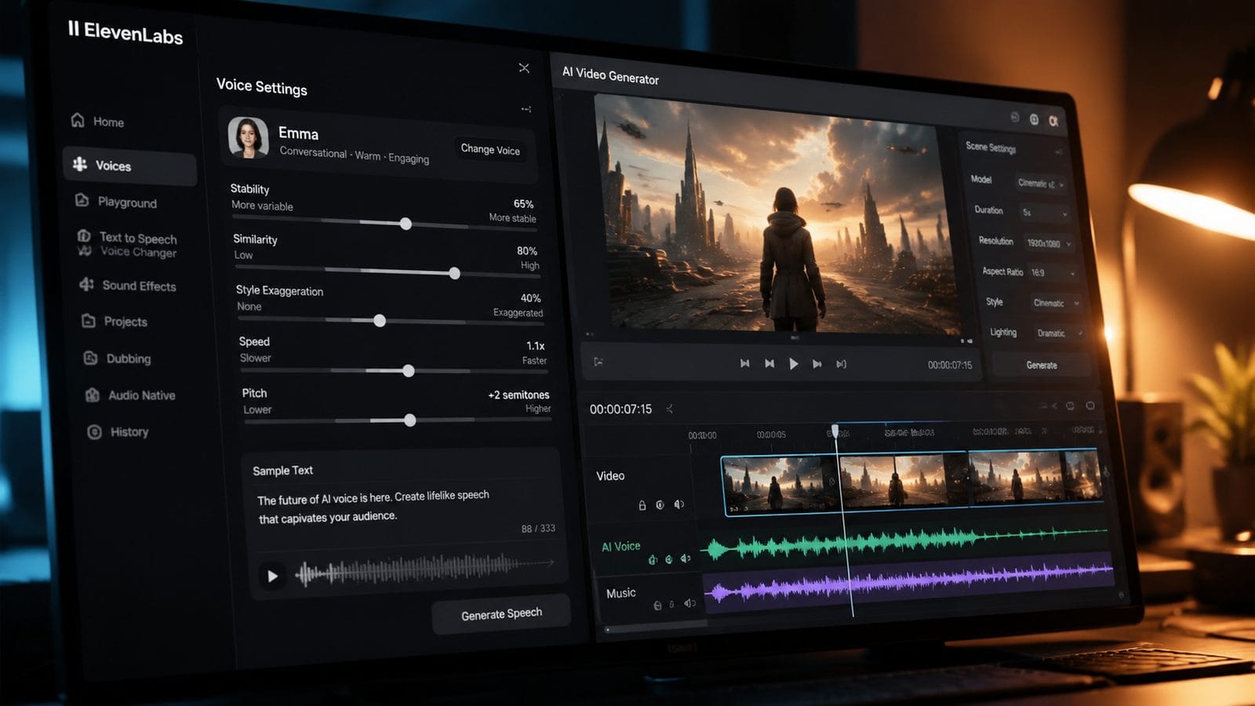Click the Pitch slider handle
1255x706 pixels.
pos(409,420)
